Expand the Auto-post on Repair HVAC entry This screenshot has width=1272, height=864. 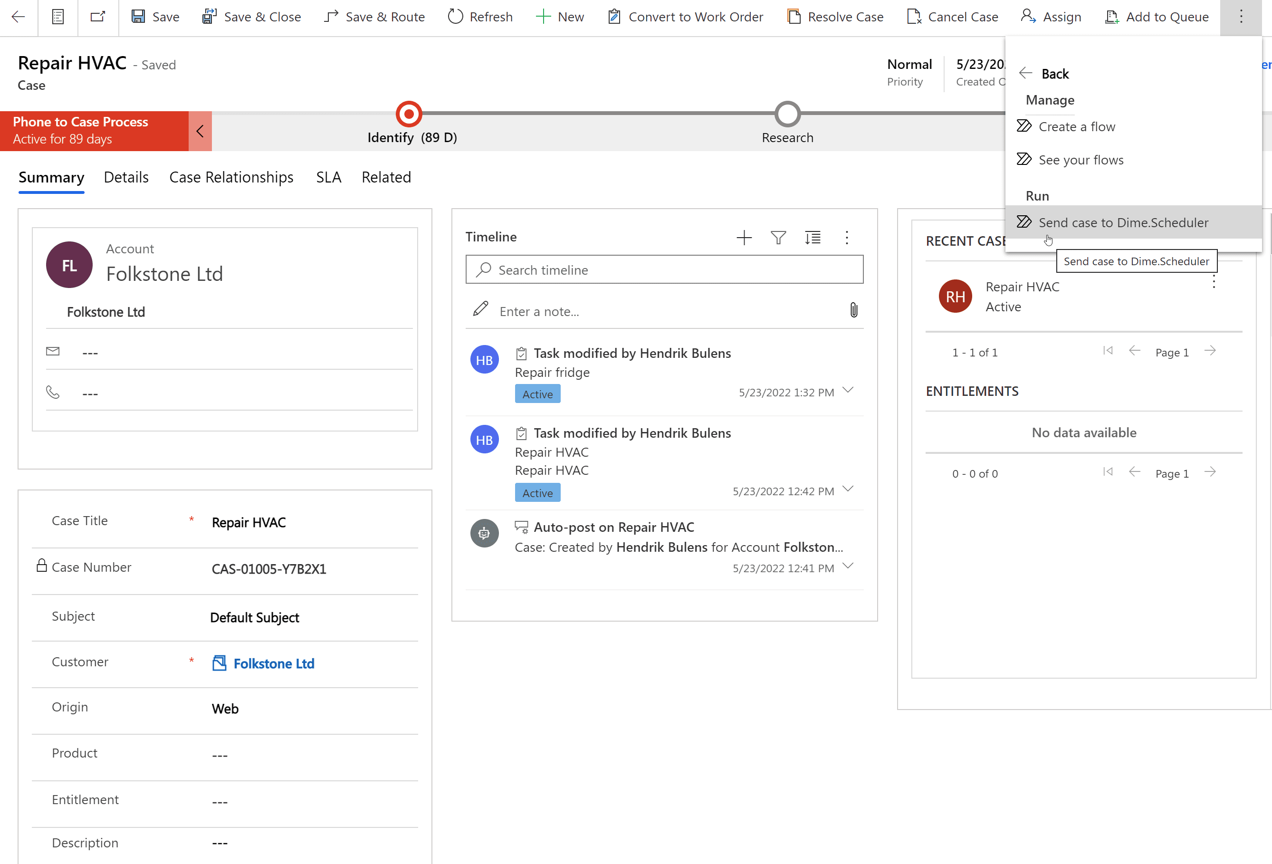click(848, 566)
